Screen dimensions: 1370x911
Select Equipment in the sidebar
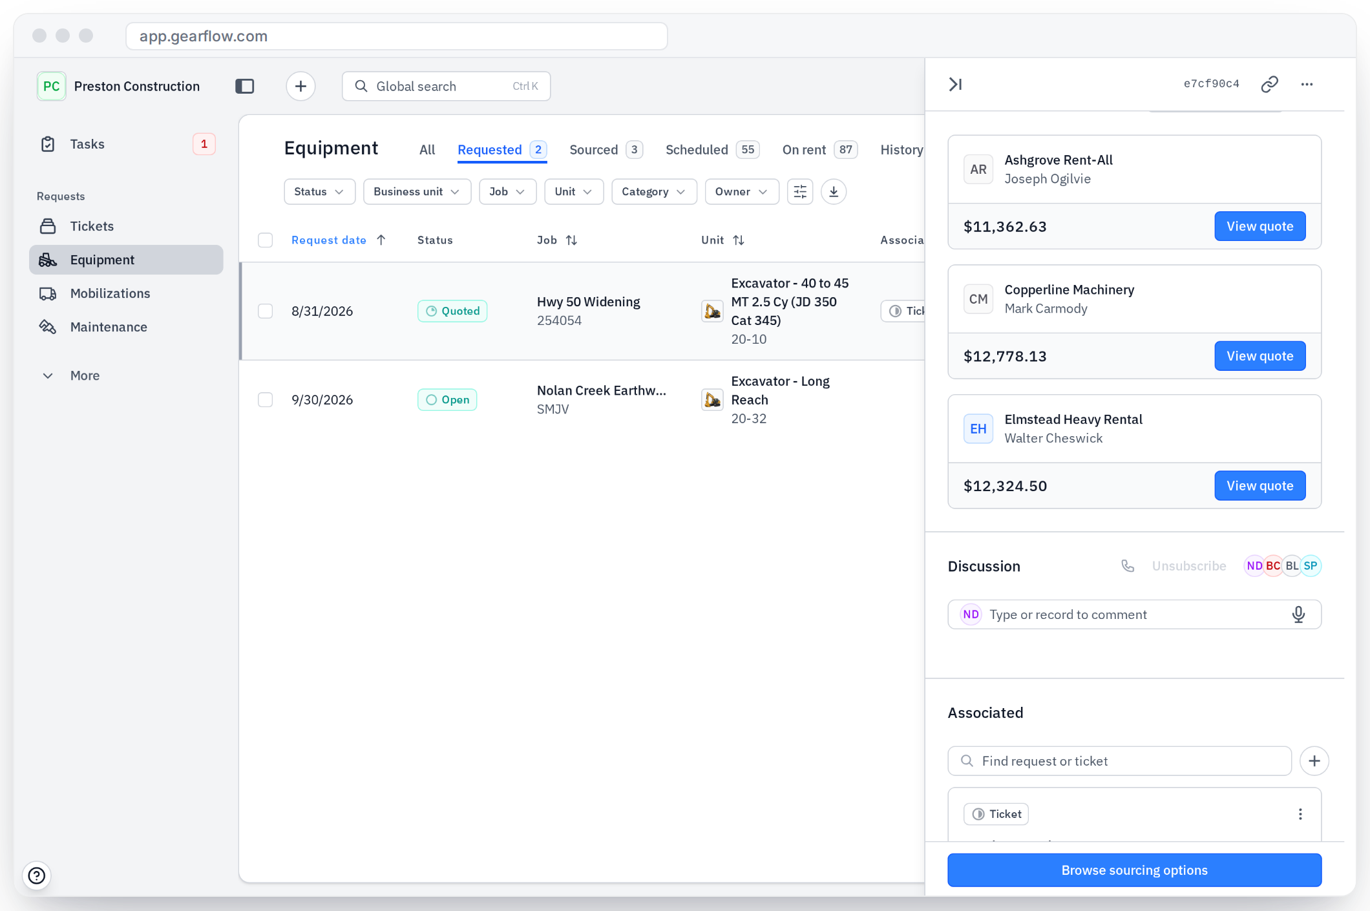click(x=126, y=260)
